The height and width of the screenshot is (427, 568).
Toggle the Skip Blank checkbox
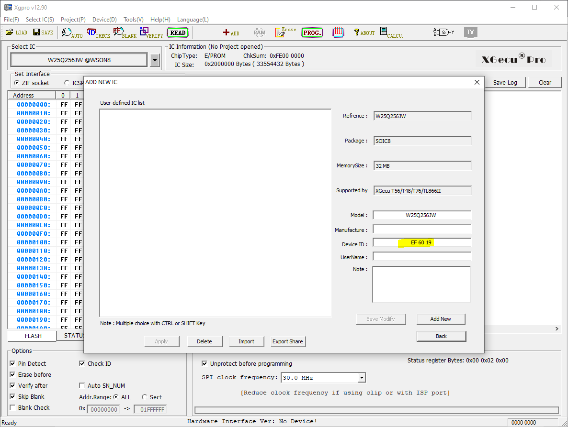tap(12, 396)
